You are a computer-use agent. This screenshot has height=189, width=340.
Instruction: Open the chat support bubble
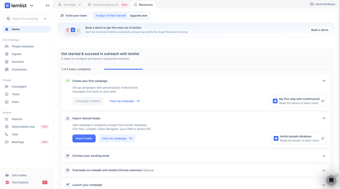point(331,180)
